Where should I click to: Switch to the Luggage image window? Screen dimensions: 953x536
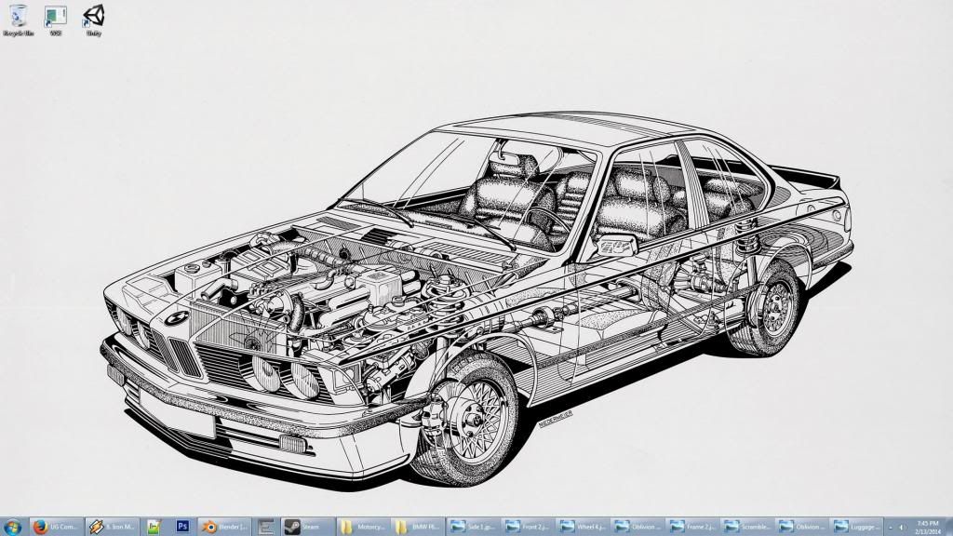point(856,527)
